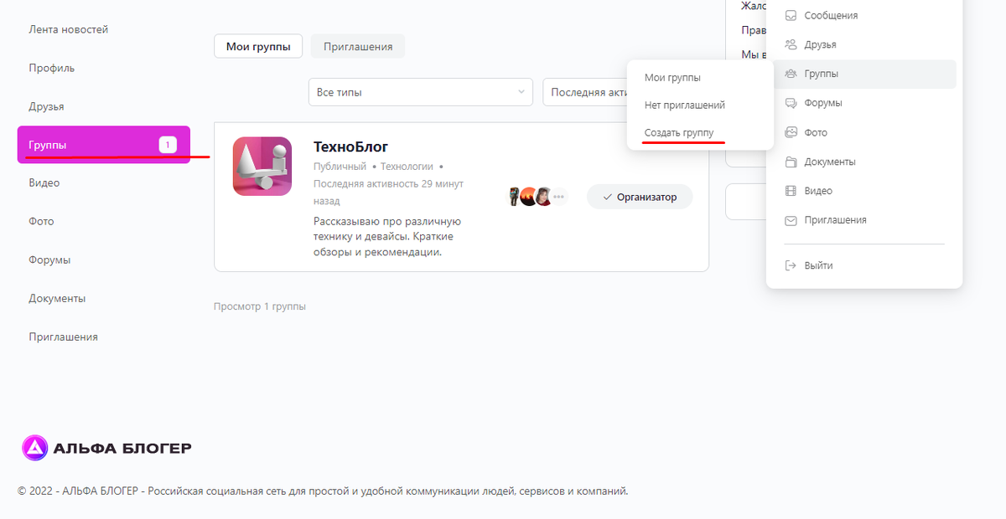Open the Все типы dropdown
The height and width of the screenshot is (519, 1006).
[421, 92]
